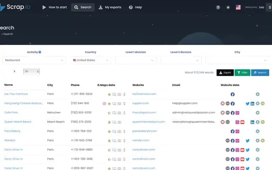The width and height of the screenshot is (272, 170).
Task: Click the Name column header
Action: click(8, 85)
